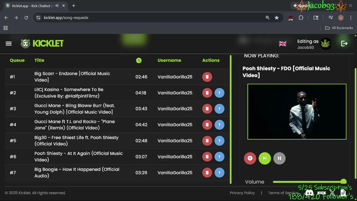
Task: Open the All Bookmarks folder
Action: click(339, 28)
